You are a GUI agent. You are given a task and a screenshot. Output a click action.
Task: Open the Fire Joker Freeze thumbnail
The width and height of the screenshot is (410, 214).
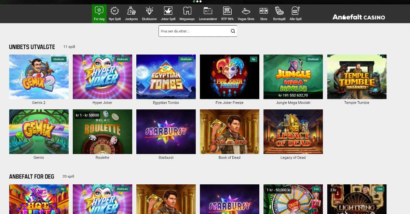tap(230, 77)
